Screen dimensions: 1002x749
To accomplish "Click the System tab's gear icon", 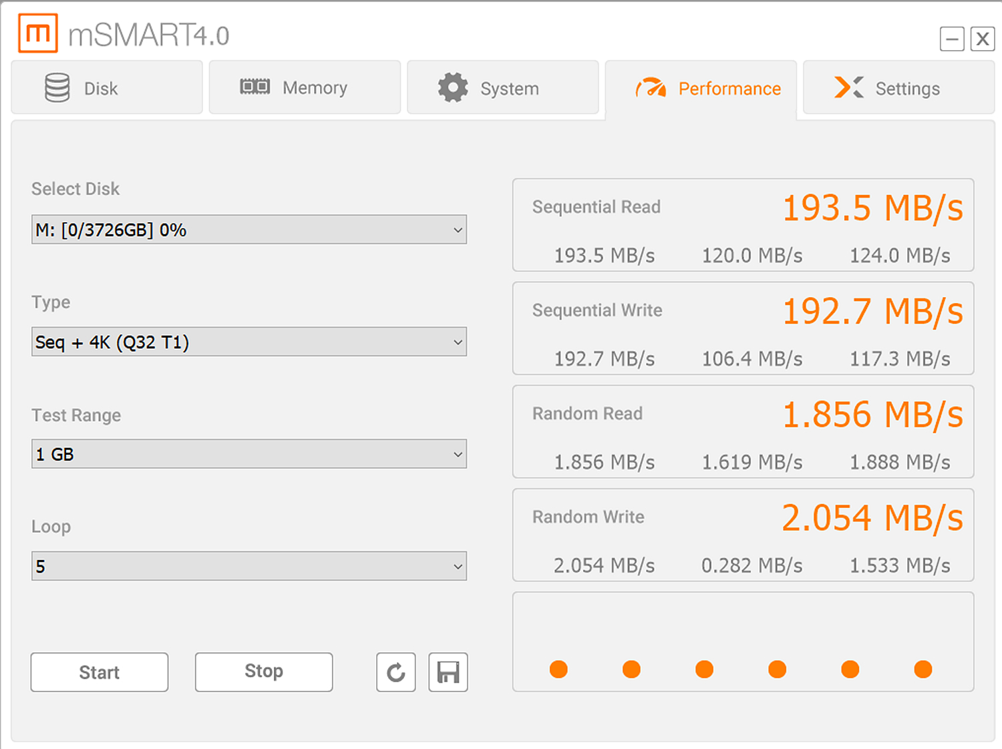I will tap(453, 87).
